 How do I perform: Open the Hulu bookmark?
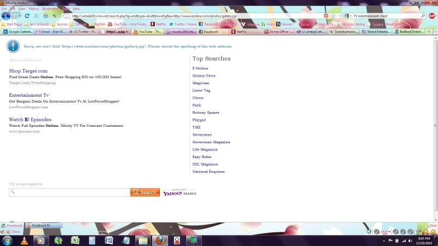(x=268, y=24)
